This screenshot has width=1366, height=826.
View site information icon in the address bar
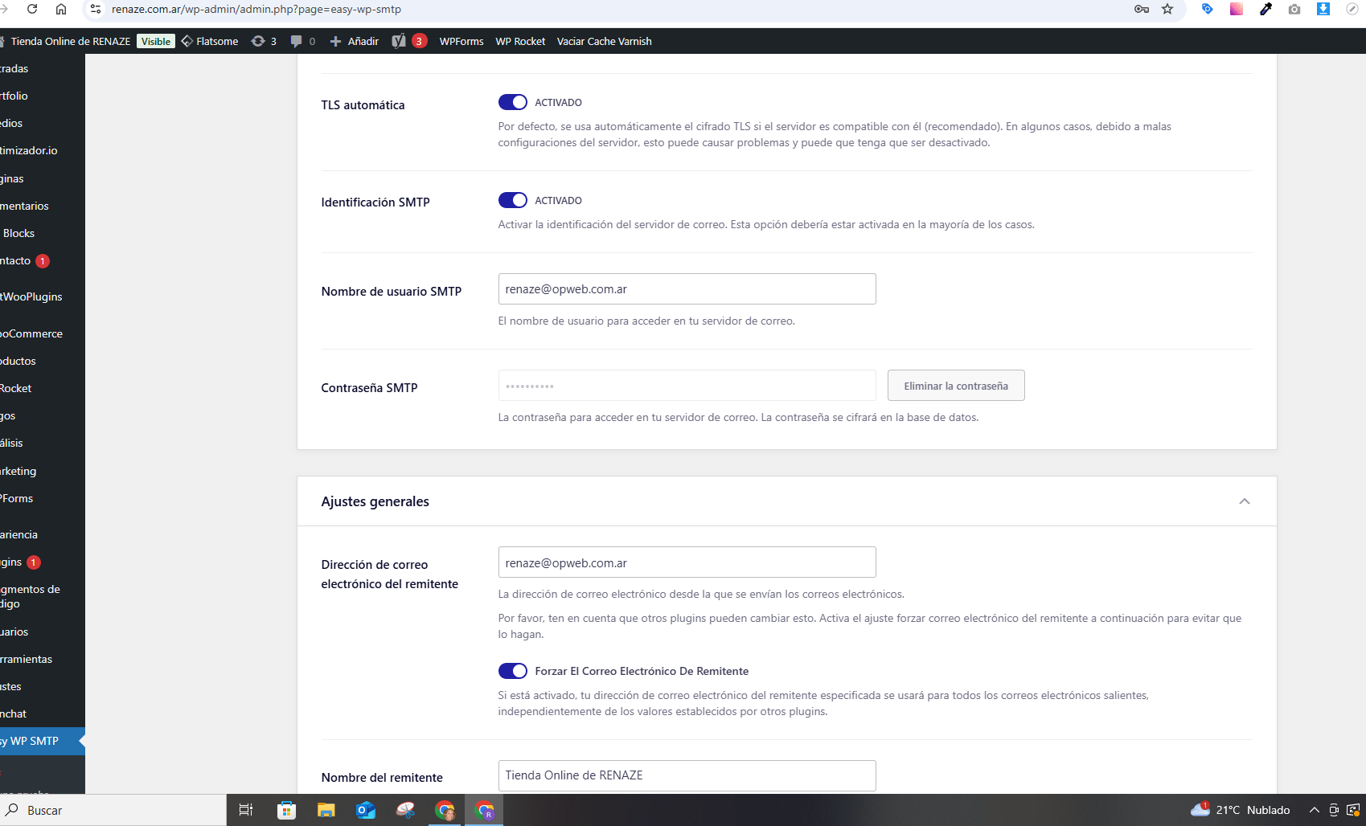tap(96, 9)
